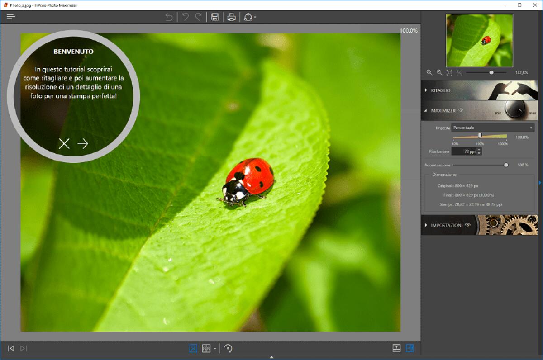Toggle the right side panel icon
This screenshot has width=543, height=360.
coord(410,348)
